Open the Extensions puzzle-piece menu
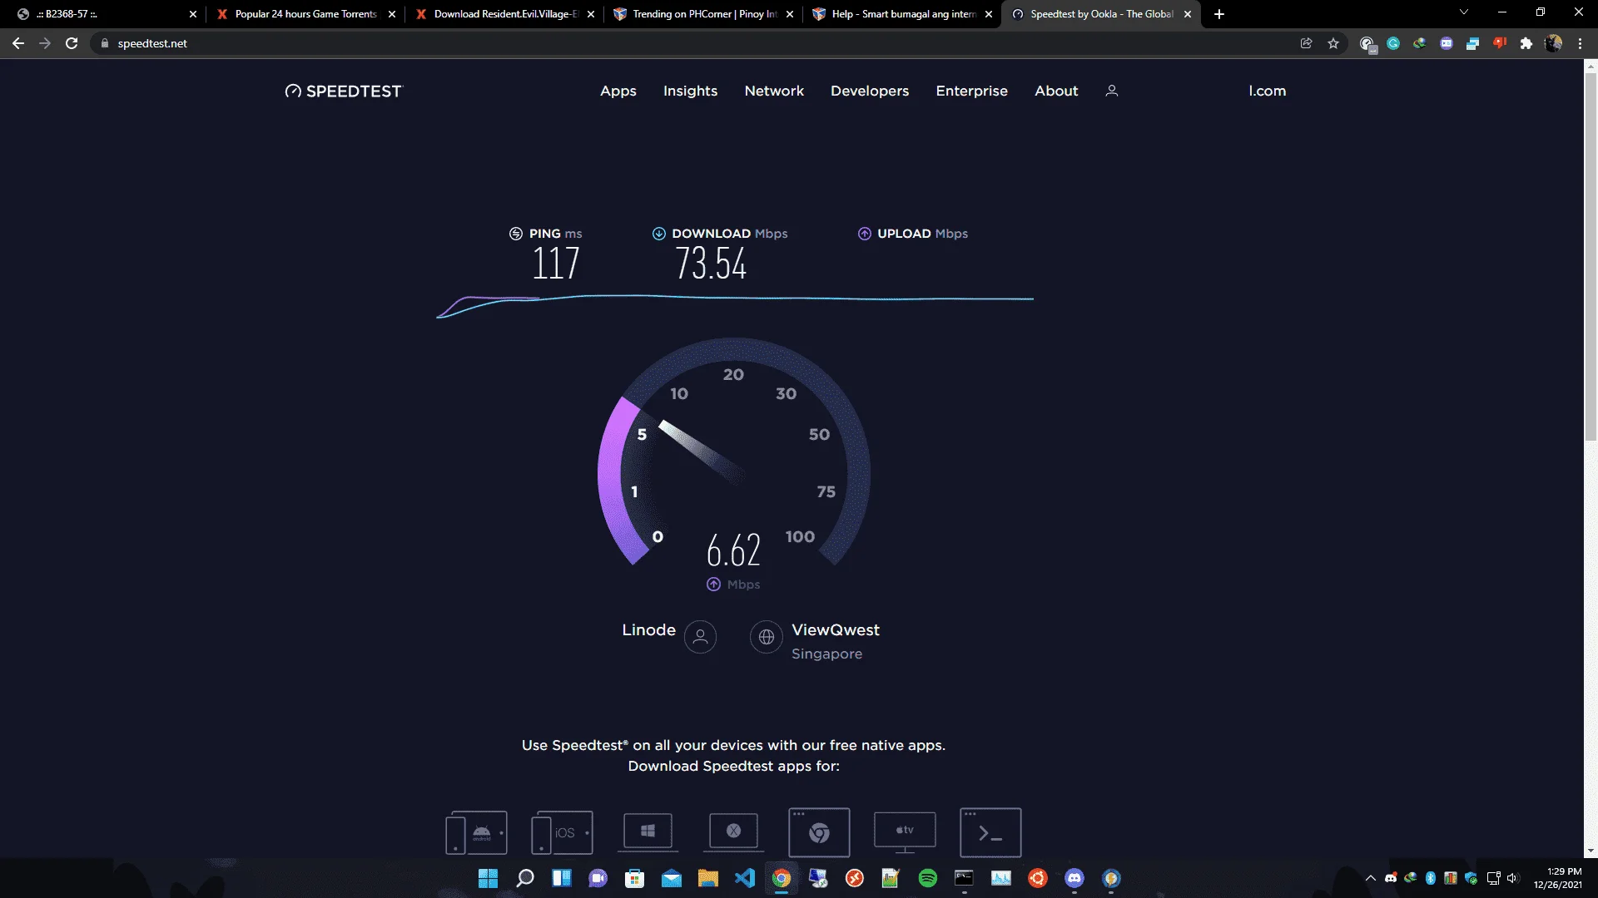 [x=1526, y=43]
